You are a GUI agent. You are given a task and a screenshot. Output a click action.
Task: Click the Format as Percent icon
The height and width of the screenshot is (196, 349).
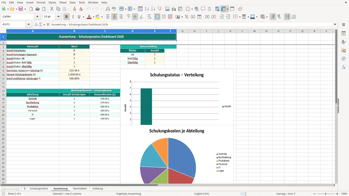pyautogui.click(x=187, y=17)
